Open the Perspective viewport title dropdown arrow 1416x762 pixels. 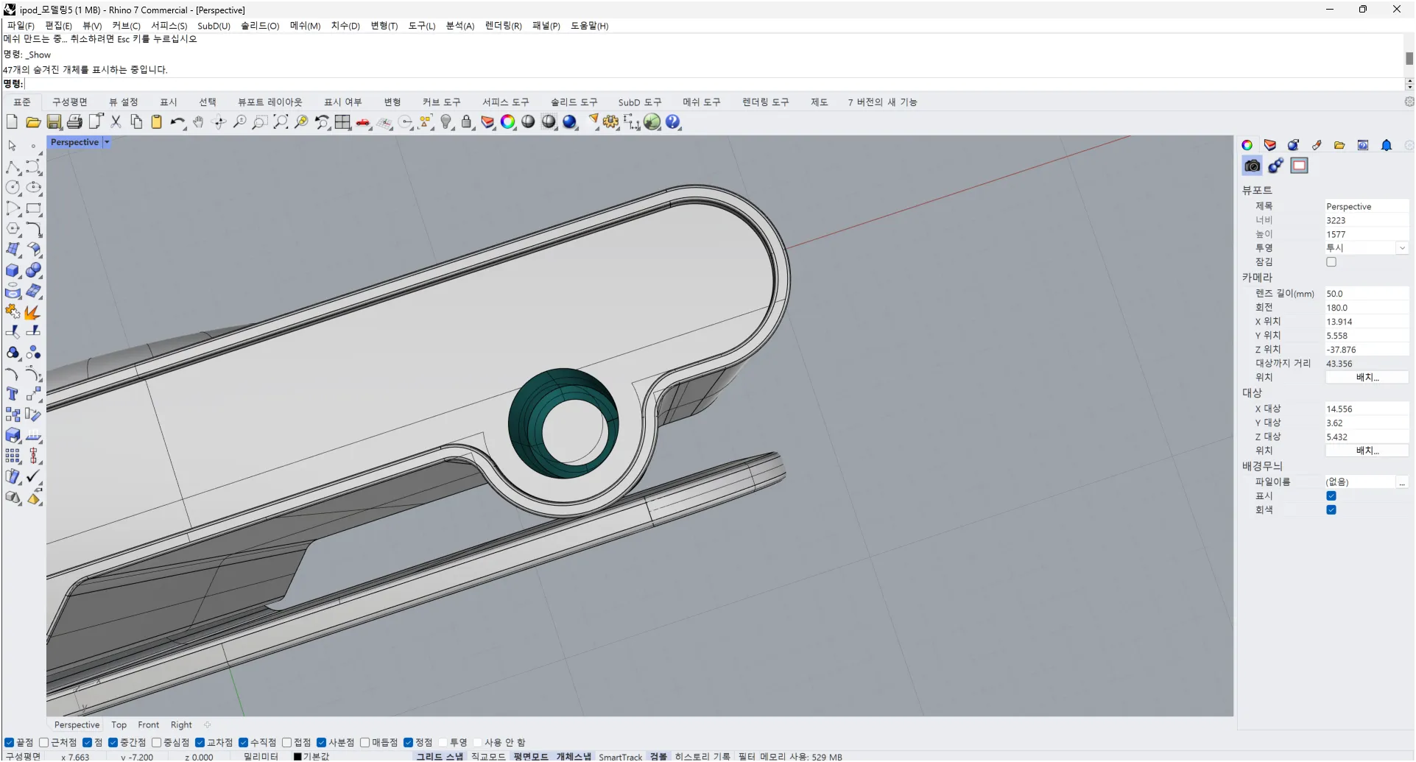(x=107, y=142)
